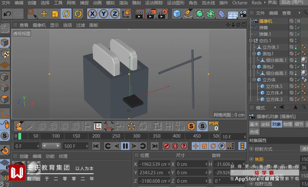Click the record active objects button
The width and height of the screenshot is (308, 187).
click(166, 146)
